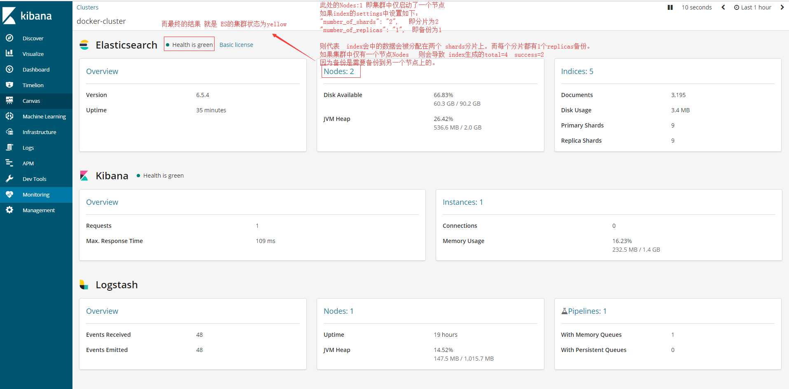
Task: Select Discover menu label
Action: coord(33,38)
